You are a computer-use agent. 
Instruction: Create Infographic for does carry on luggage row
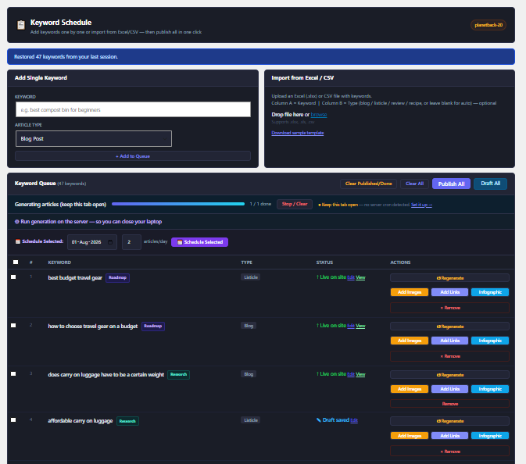tap(490, 389)
